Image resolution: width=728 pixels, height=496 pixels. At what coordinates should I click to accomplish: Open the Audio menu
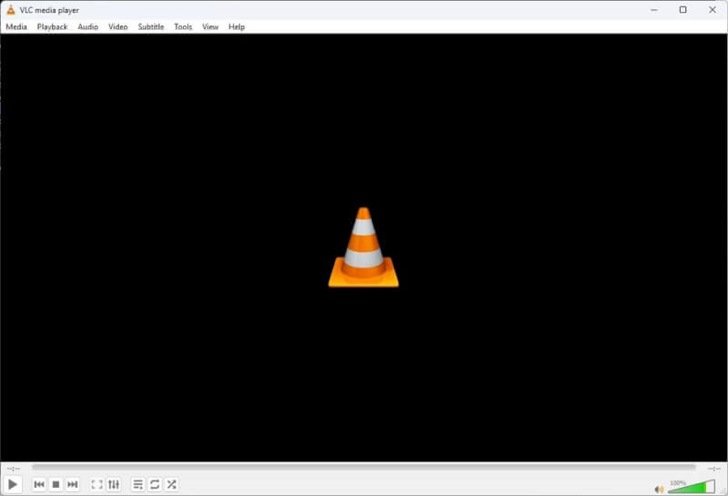(x=87, y=27)
